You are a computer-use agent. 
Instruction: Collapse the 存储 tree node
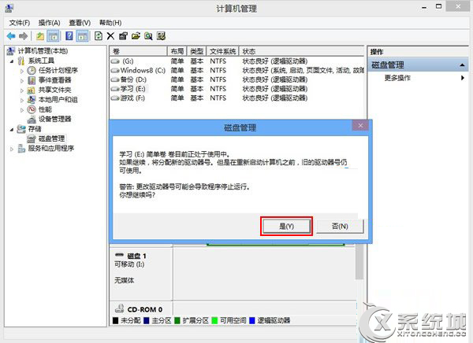tap(11, 129)
